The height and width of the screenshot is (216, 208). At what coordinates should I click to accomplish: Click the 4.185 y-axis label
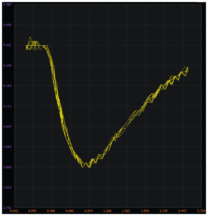[x=7, y=86]
